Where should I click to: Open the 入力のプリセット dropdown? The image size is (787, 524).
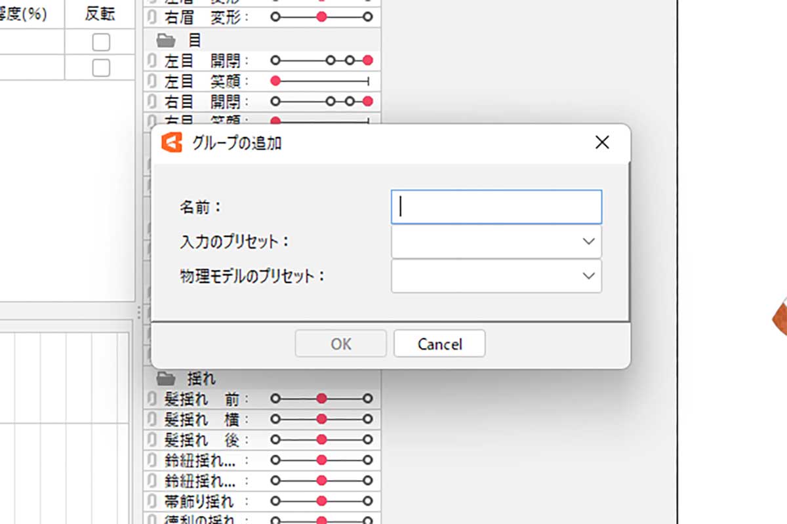[x=496, y=241]
